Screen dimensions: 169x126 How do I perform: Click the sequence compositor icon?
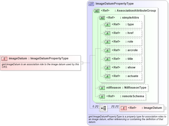coord(103,108)
